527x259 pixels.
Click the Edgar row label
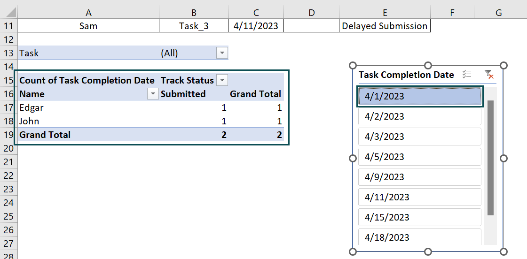tap(88, 108)
